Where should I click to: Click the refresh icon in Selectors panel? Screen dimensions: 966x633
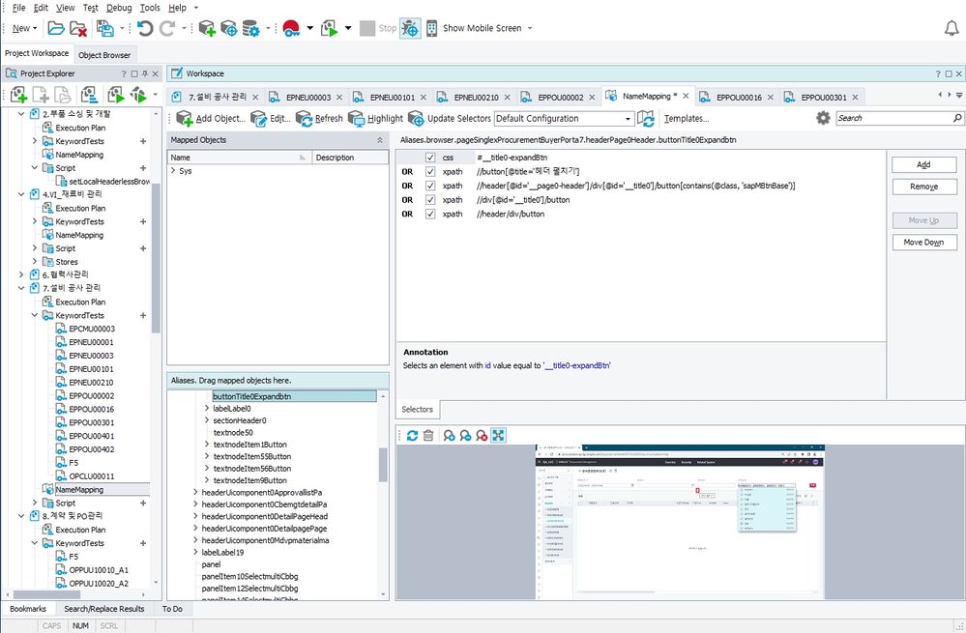pyautogui.click(x=412, y=436)
